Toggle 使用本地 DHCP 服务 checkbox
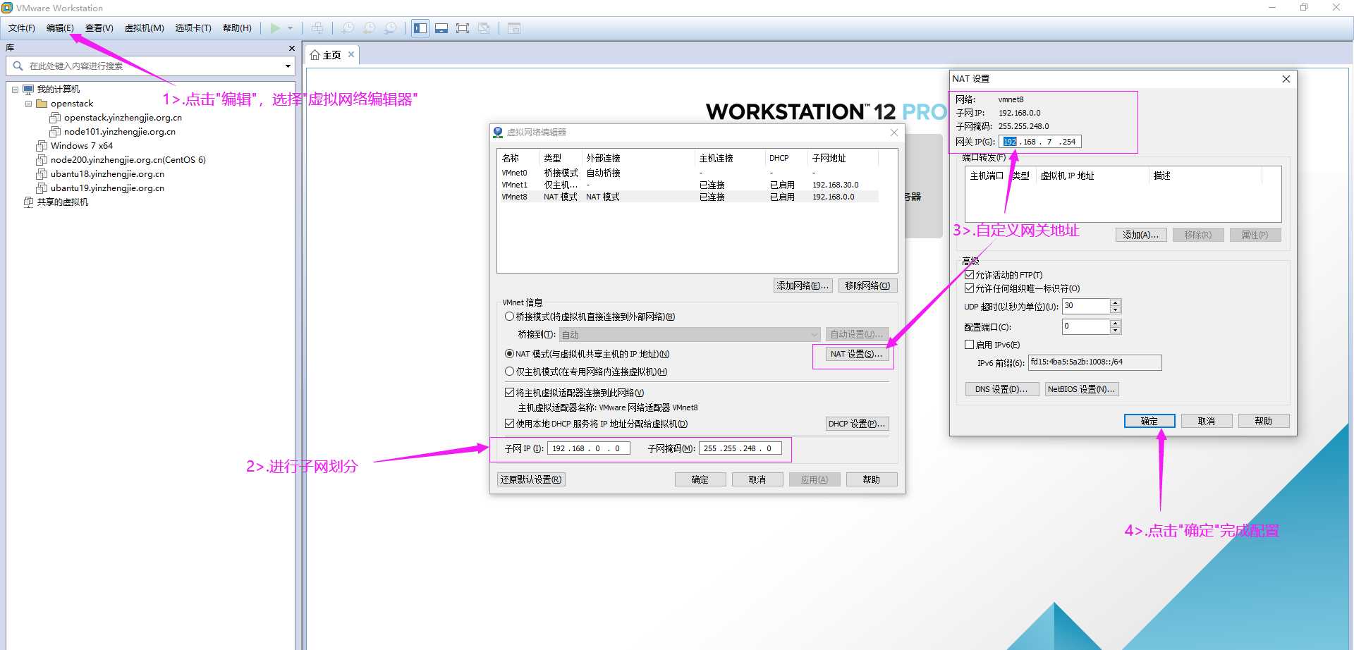 pos(509,424)
